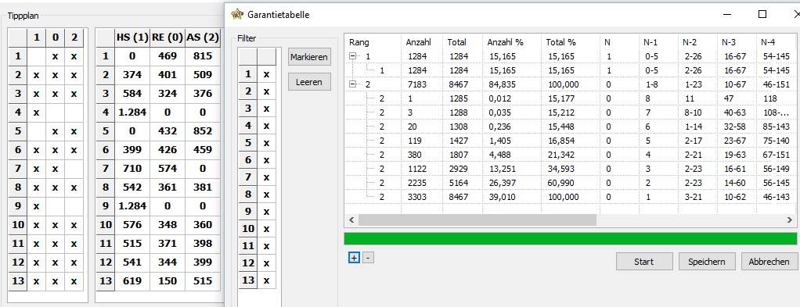Screen dimensions: 800x307
Task: Select the 150 value in statistics row 13
Action: [167, 280]
